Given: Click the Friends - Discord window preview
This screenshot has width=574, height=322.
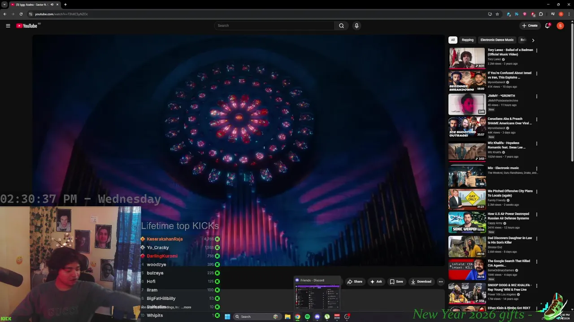Looking at the screenshot, I should [x=317, y=293].
